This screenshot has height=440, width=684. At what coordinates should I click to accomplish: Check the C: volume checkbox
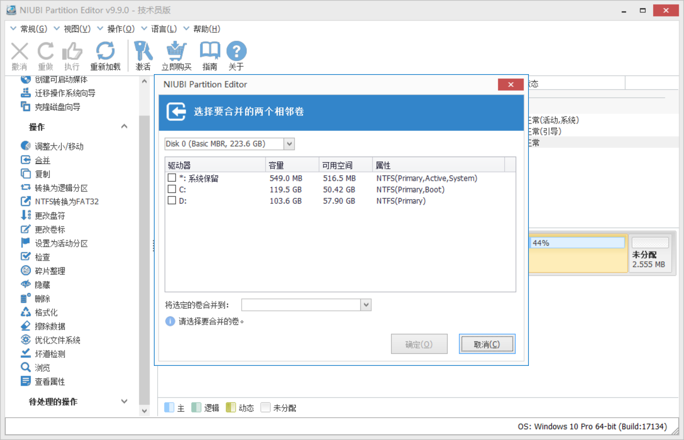tap(172, 189)
